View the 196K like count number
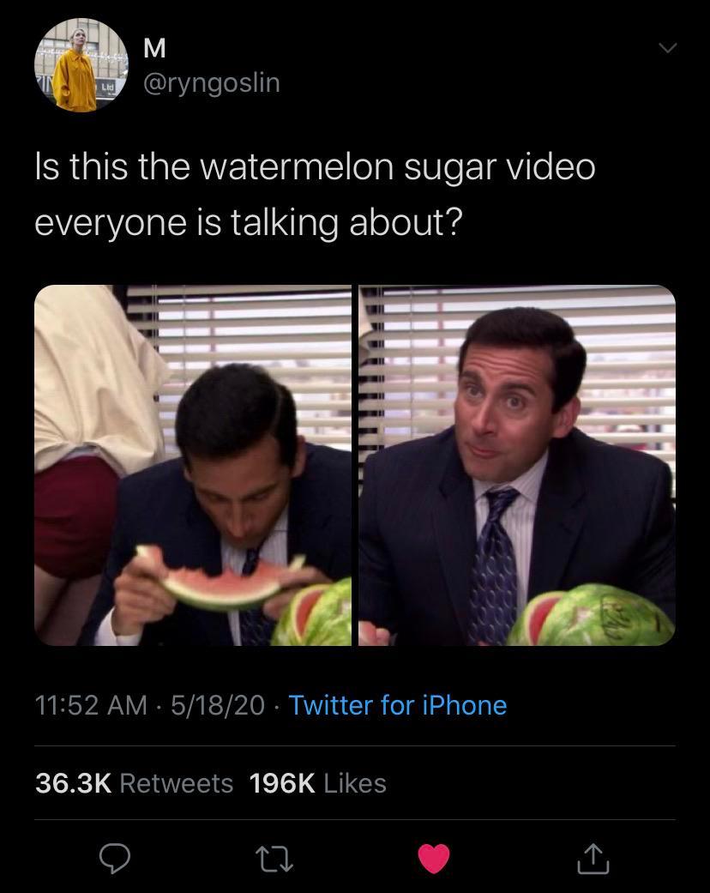The height and width of the screenshot is (893, 710). point(282,783)
